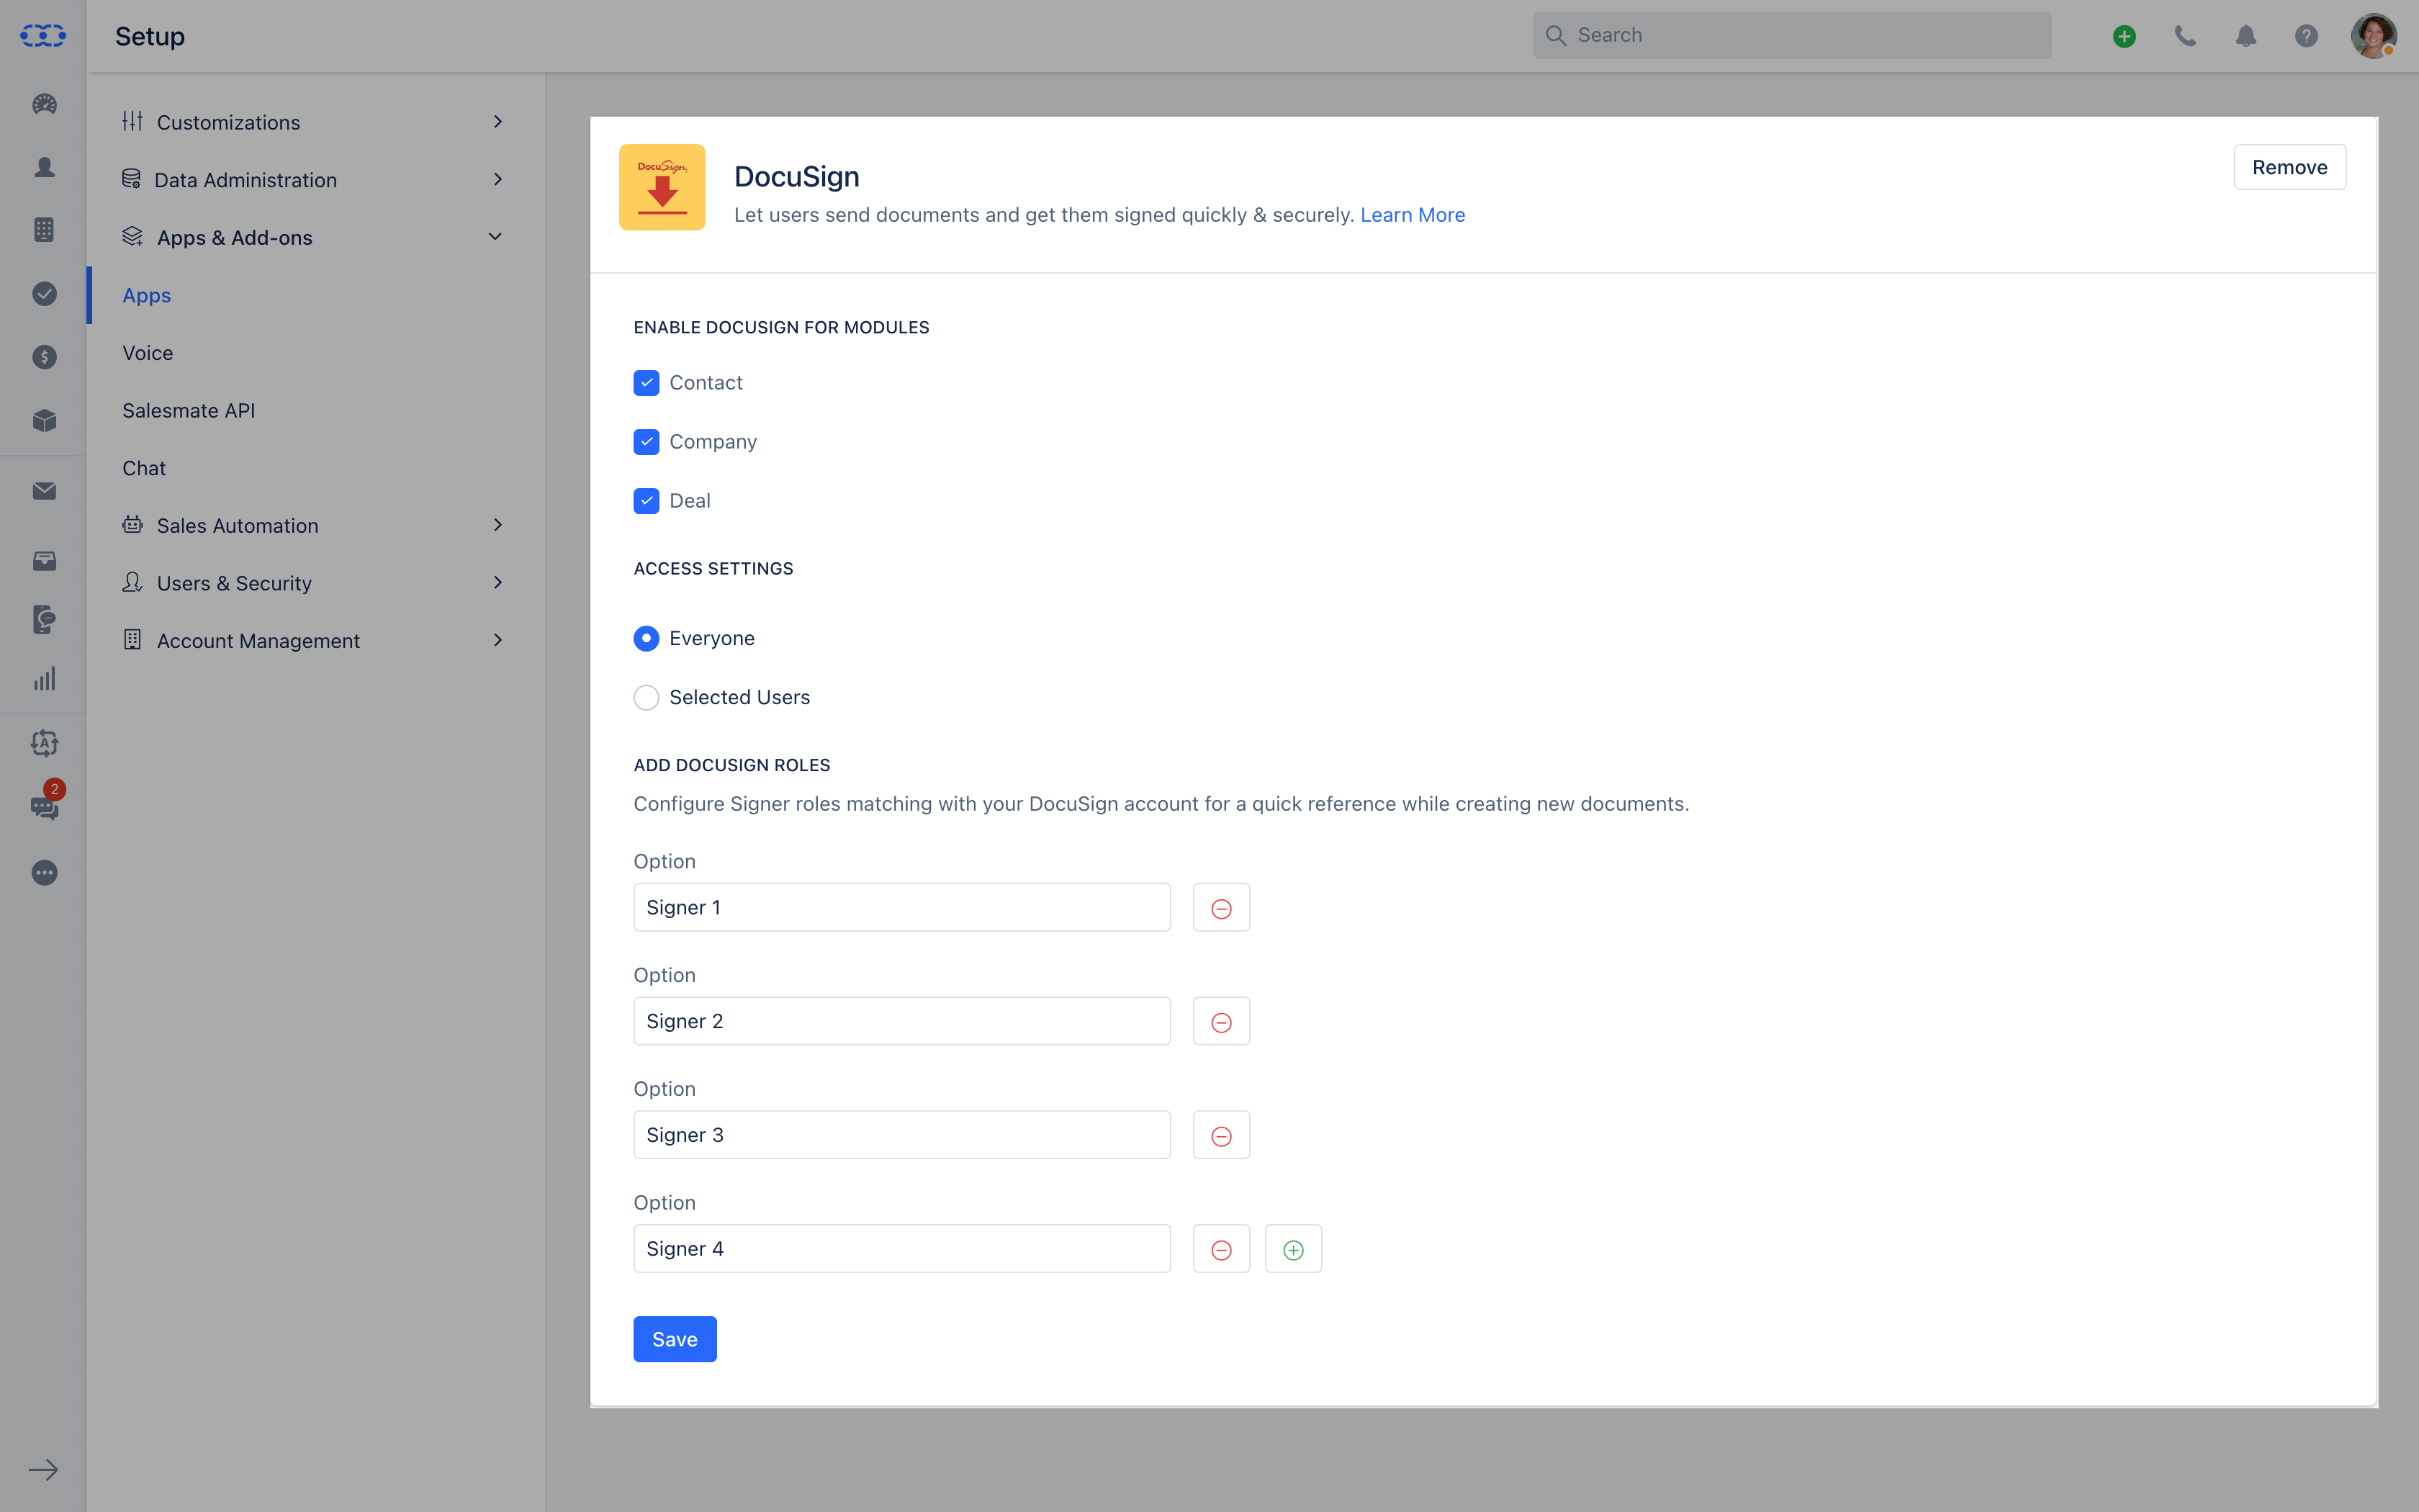2419x1512 pixels.
Task: Follow the Learn More link
Action: (x=1413, y=215)
